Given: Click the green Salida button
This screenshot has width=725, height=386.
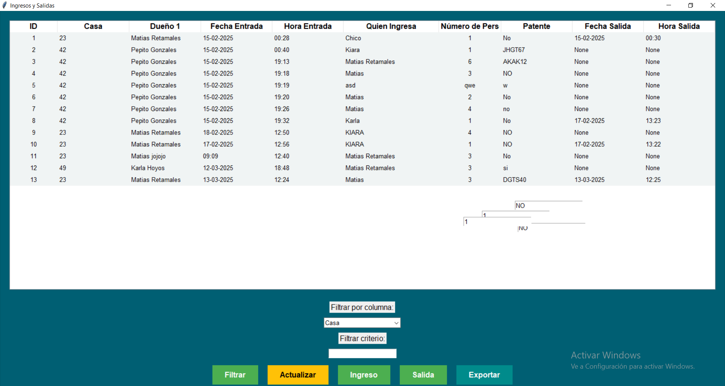Looking at the screenshot, I should coord(423,375).
